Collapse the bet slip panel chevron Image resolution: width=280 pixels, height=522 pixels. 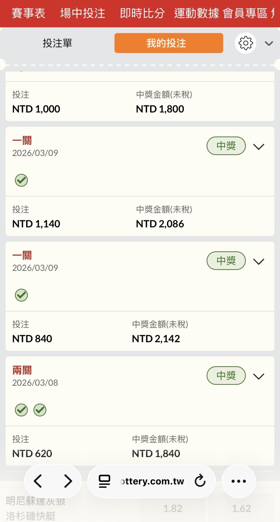(x=269, y=43)
